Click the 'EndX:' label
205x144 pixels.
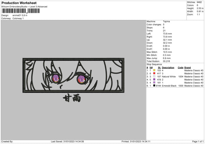coord(150,46)
